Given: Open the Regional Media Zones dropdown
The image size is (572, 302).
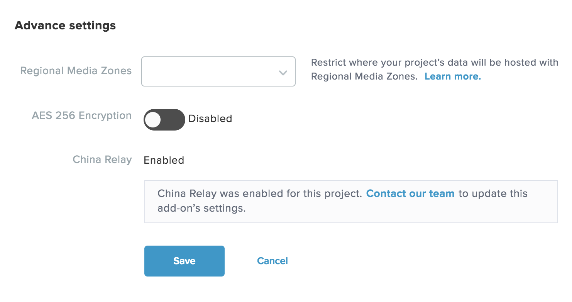Looking at the screenshot, I should 218,72.
